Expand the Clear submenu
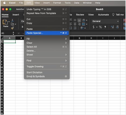 pos(47,43)
